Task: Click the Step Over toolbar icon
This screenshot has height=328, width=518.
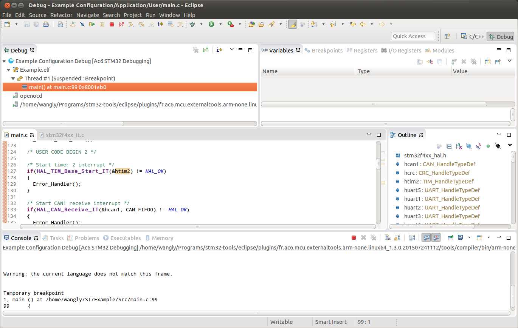Action: pos(141,25)
